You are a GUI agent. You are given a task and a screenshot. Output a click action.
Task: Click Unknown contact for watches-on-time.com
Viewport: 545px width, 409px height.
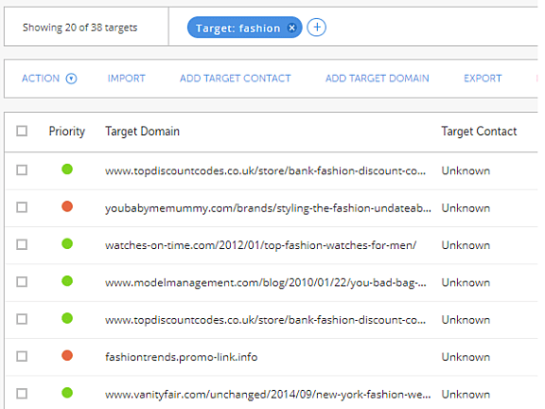pyautogui.click(x=466, y=245)
